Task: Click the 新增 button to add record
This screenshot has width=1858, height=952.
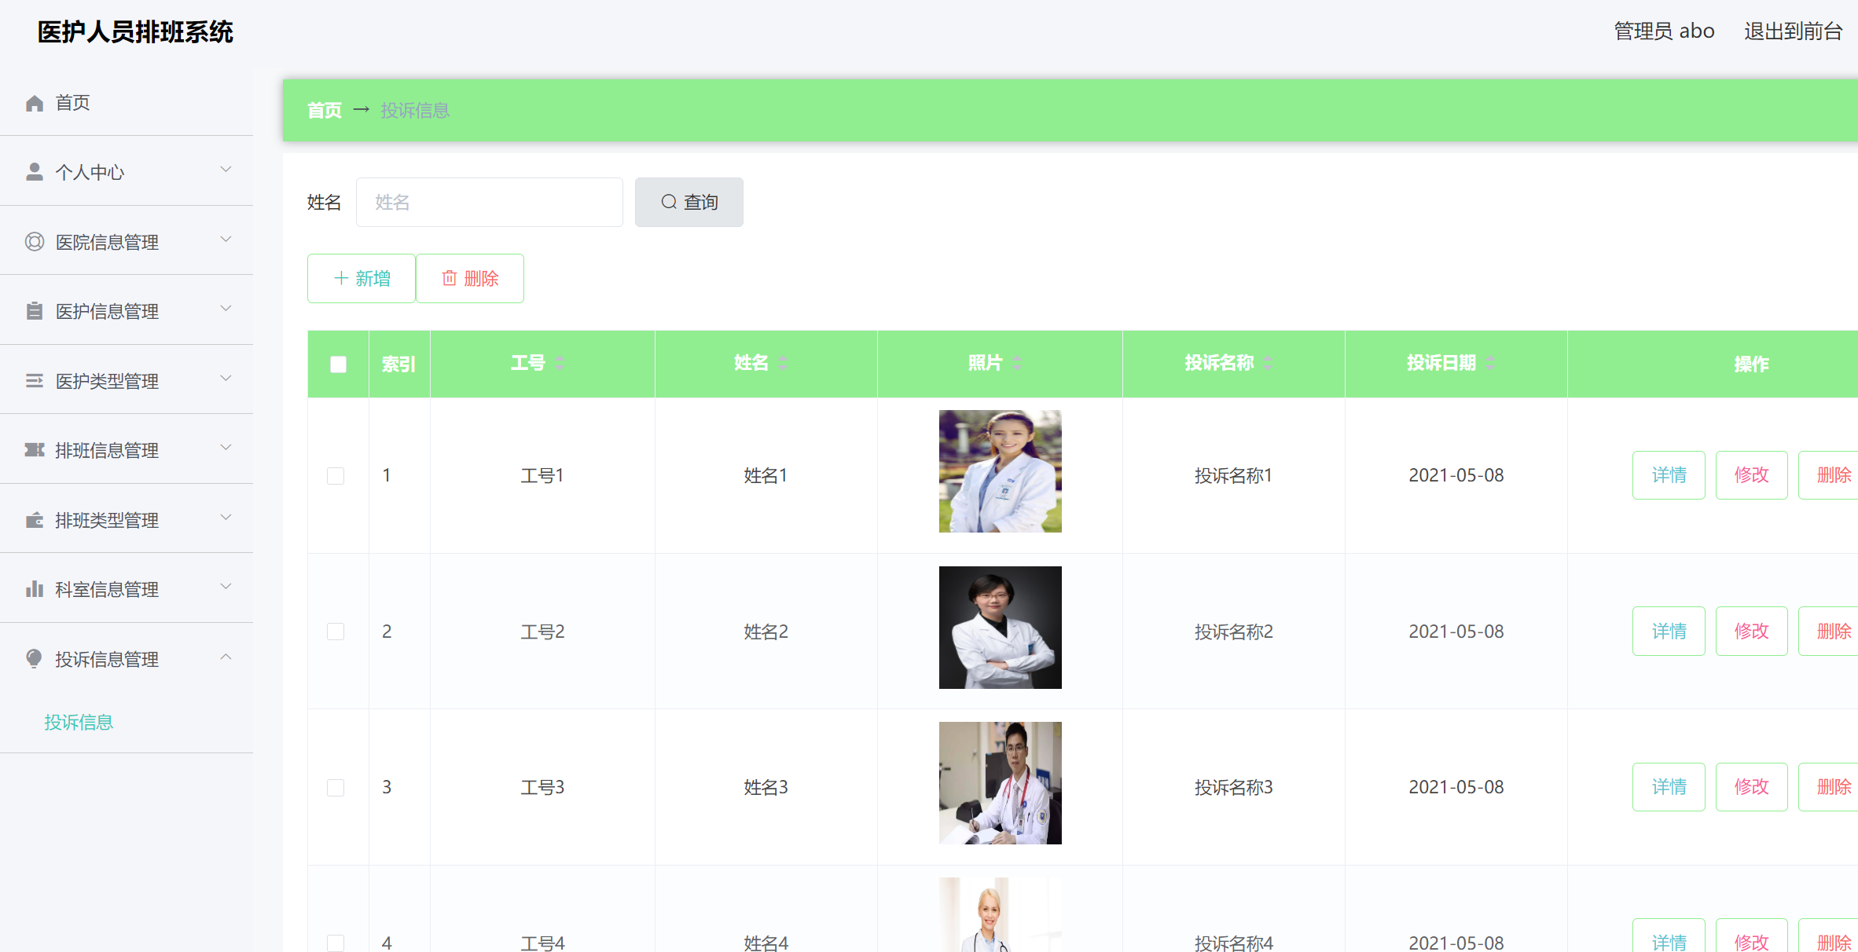Action: [x=361, y=278]
